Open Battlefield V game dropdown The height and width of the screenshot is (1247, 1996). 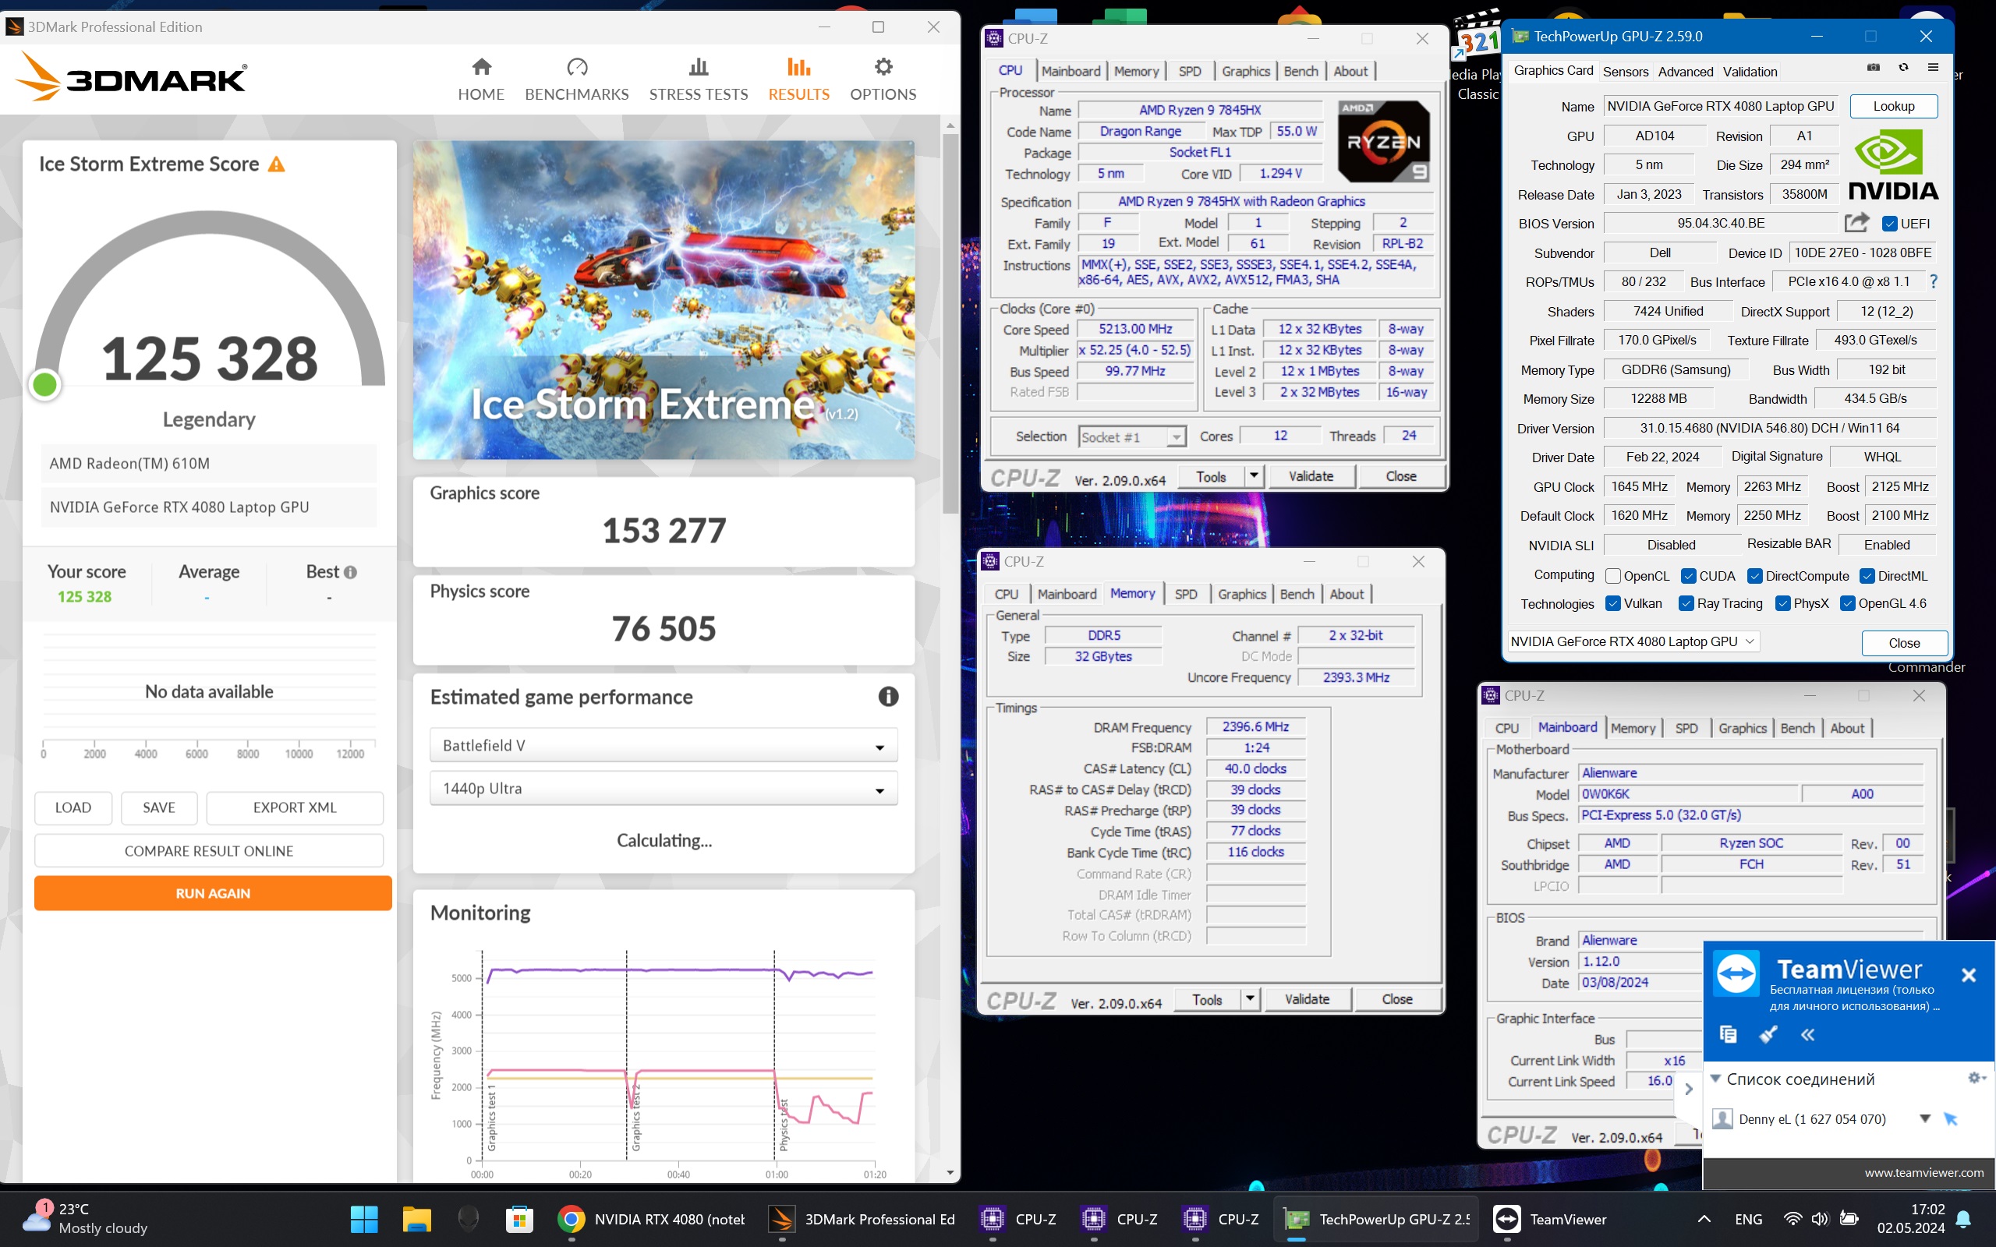point(664,745)
